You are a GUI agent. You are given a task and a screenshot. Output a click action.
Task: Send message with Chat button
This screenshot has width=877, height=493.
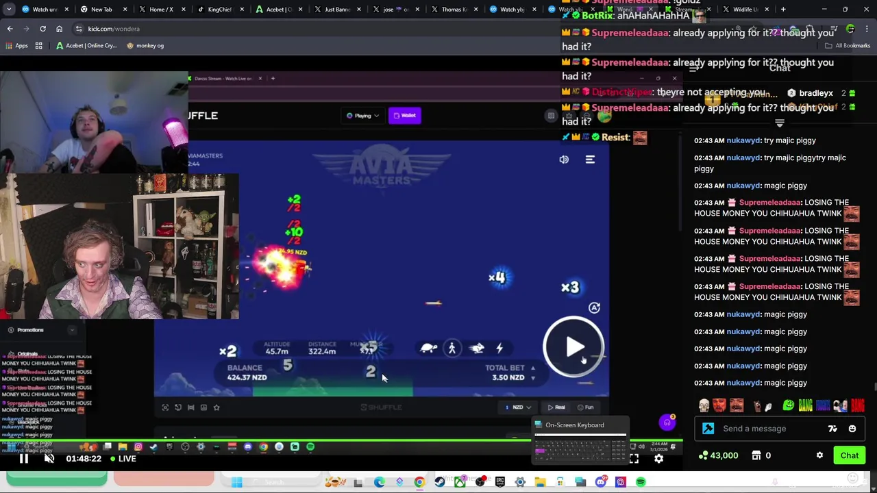pyautogui.click(x=849, y=455)
